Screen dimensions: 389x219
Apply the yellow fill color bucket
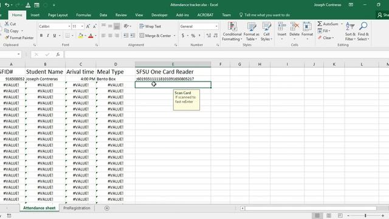click(81, 36)
